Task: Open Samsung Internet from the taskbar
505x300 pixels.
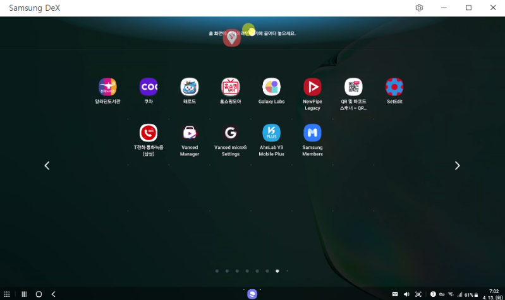Action: pyautogui.click(x=252, y=294)
